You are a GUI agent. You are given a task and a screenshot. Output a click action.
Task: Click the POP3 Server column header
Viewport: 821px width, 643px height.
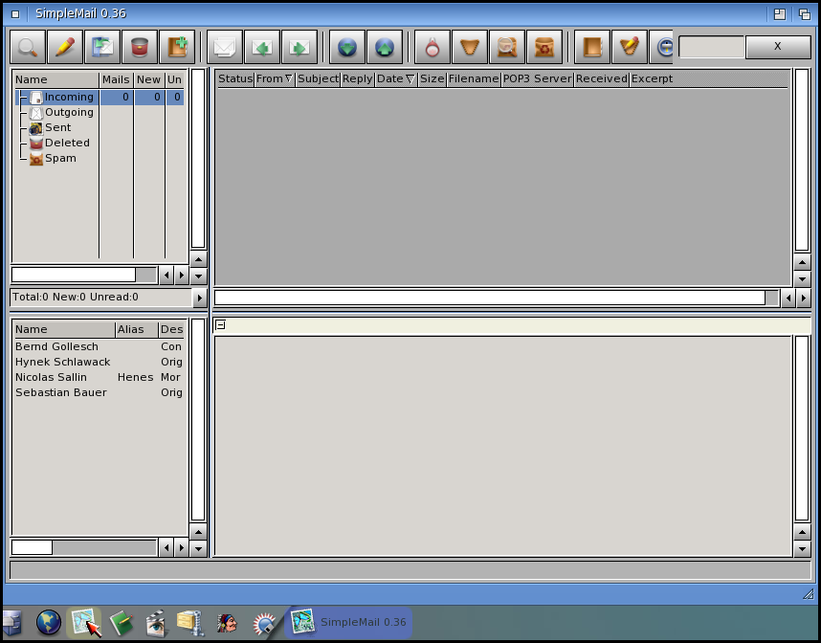[x=538, y=78]
